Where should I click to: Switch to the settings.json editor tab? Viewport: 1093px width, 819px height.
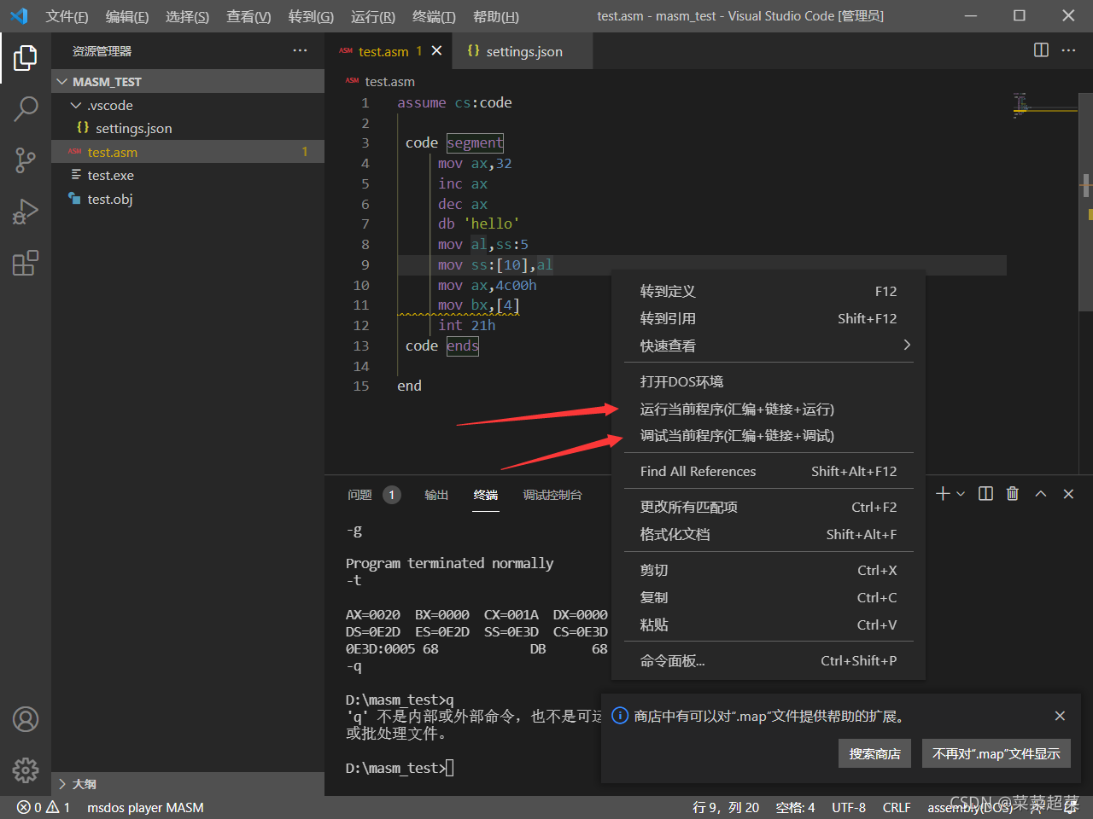(x=523, y=51)
